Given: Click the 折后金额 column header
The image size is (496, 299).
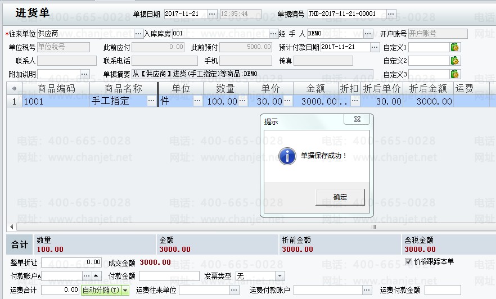Looking at the screenshot, I should pos(427,88).
